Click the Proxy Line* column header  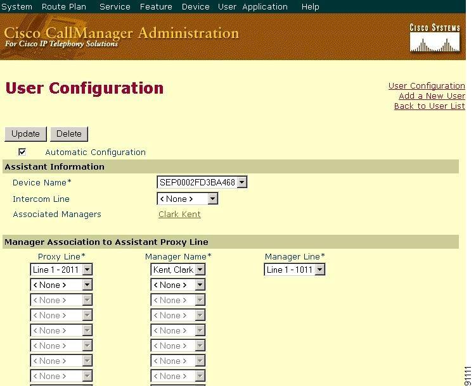pyautogui.click(x=61, y=257)
